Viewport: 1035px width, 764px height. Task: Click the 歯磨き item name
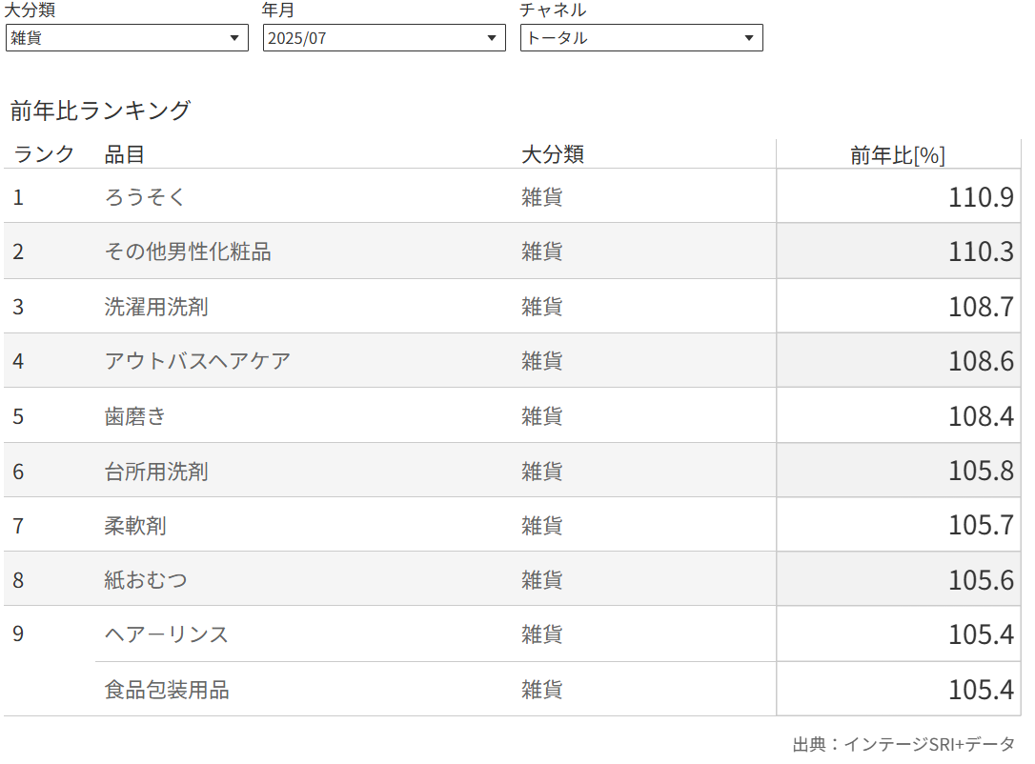coord(135,416)
